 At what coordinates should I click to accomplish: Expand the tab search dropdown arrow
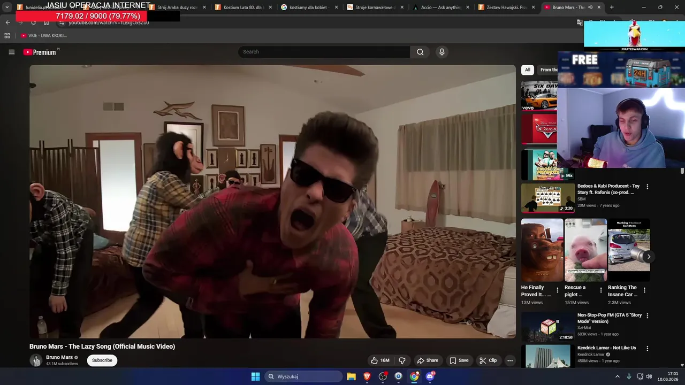pyautogui.click(x=7, y=7)
